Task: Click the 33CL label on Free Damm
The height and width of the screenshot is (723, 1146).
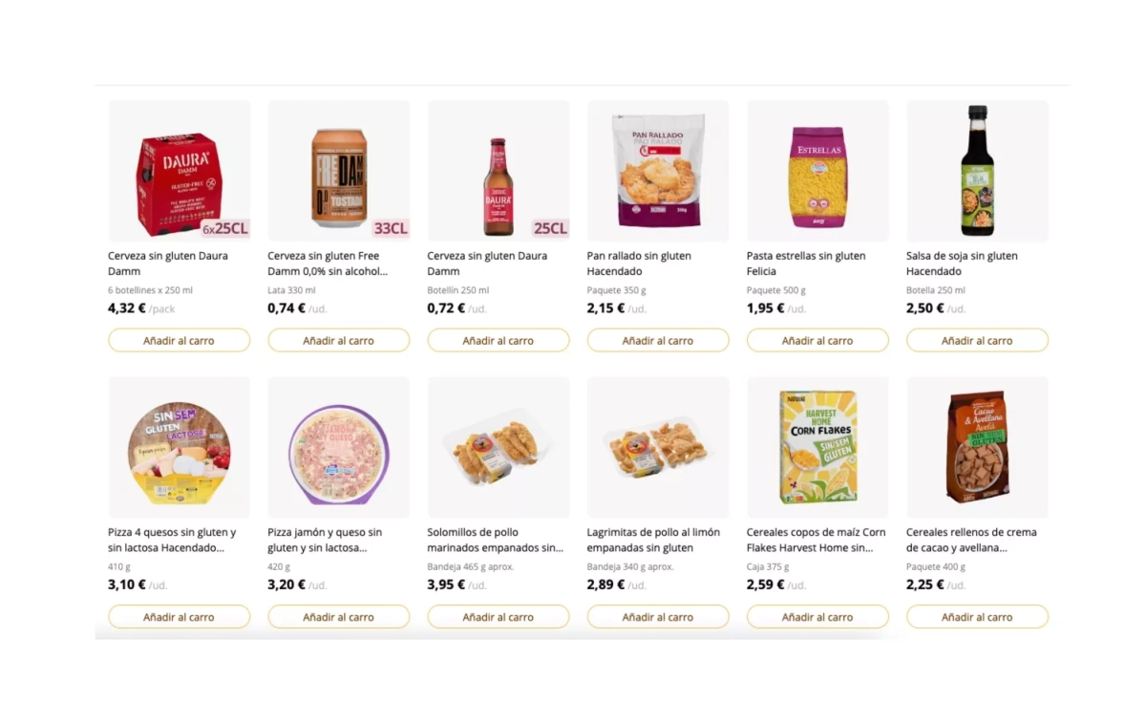Action: coord(390,228)
